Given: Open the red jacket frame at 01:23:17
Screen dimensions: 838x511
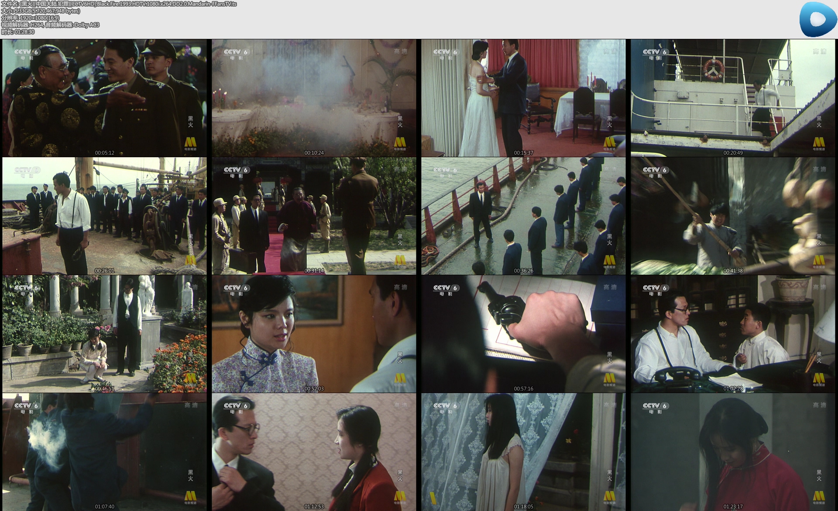Looking at the screenshot, I should (x=733, y=452).
